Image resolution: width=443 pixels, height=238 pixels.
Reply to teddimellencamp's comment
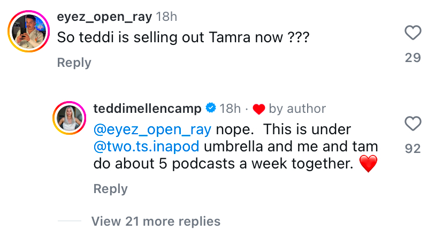pyautogui.click(x=110, y=189)
